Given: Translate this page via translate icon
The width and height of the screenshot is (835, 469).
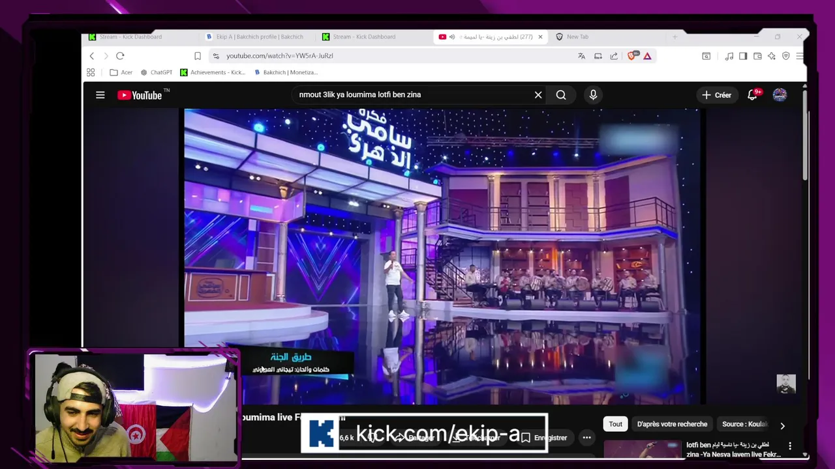Looking at the screenshot, I should (x=581, y=56).
